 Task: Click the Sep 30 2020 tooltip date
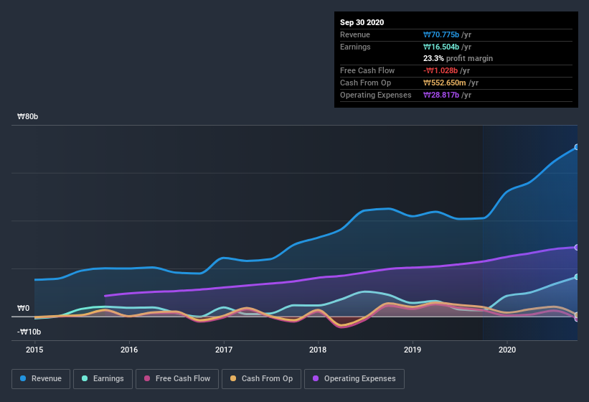tap(362, 22)
